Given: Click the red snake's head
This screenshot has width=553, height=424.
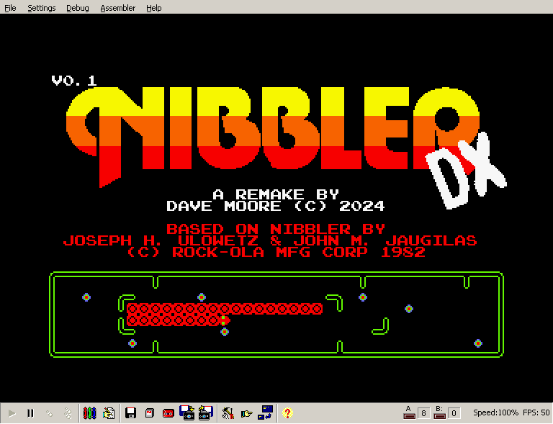Looking at the screenshot, I should coord(225,320).
